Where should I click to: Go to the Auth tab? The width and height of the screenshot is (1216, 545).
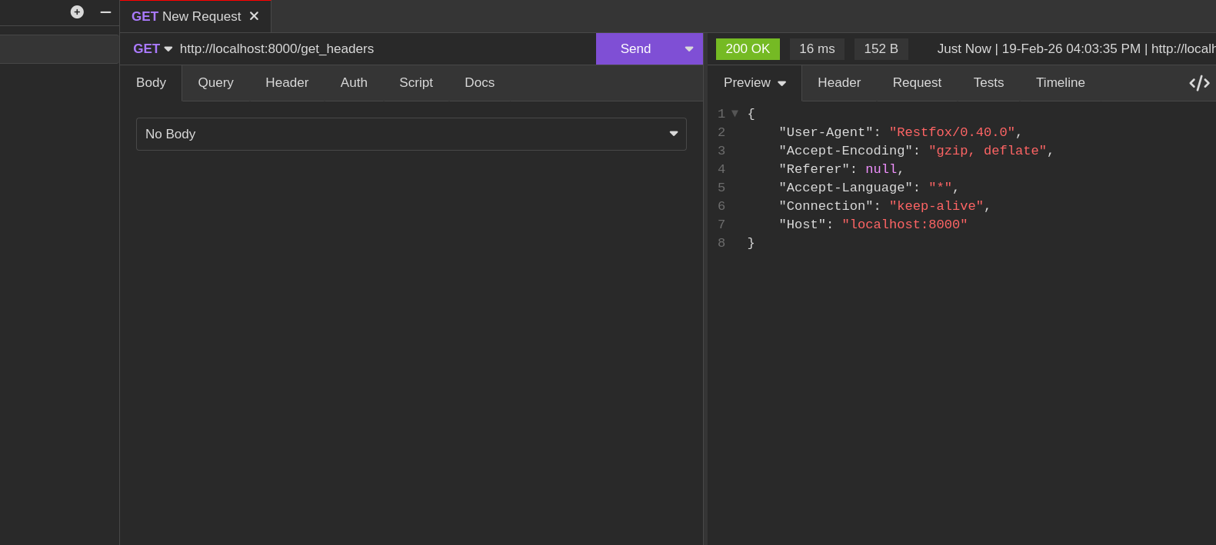pyautogui.click(x=354, y=83)
